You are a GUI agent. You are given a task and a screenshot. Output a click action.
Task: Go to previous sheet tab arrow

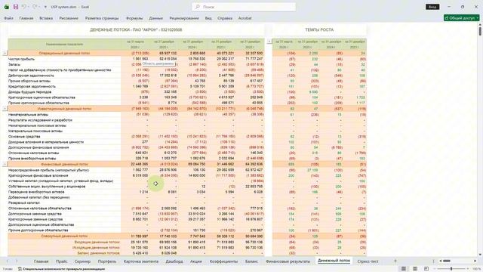(x=8, y=261)
